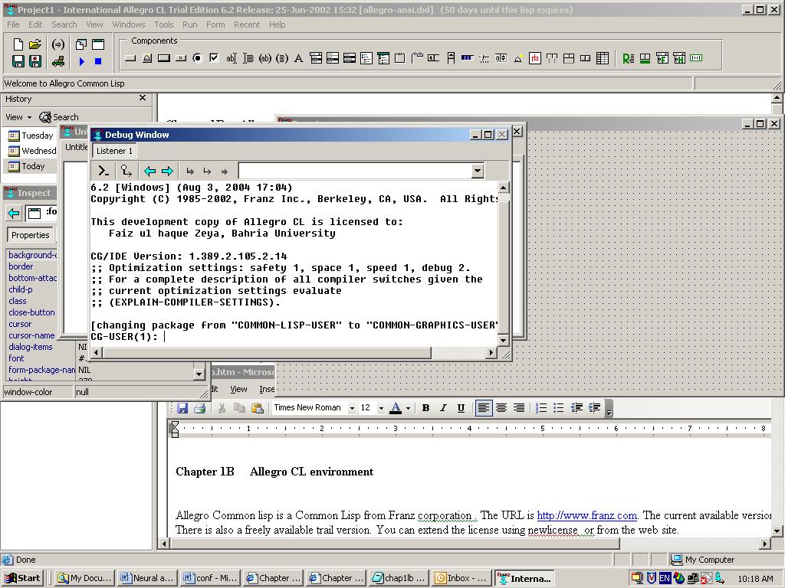The image size is (785, 588).
Task: Open the Debug Window history combo dropdown
Action: click(478, 171)
